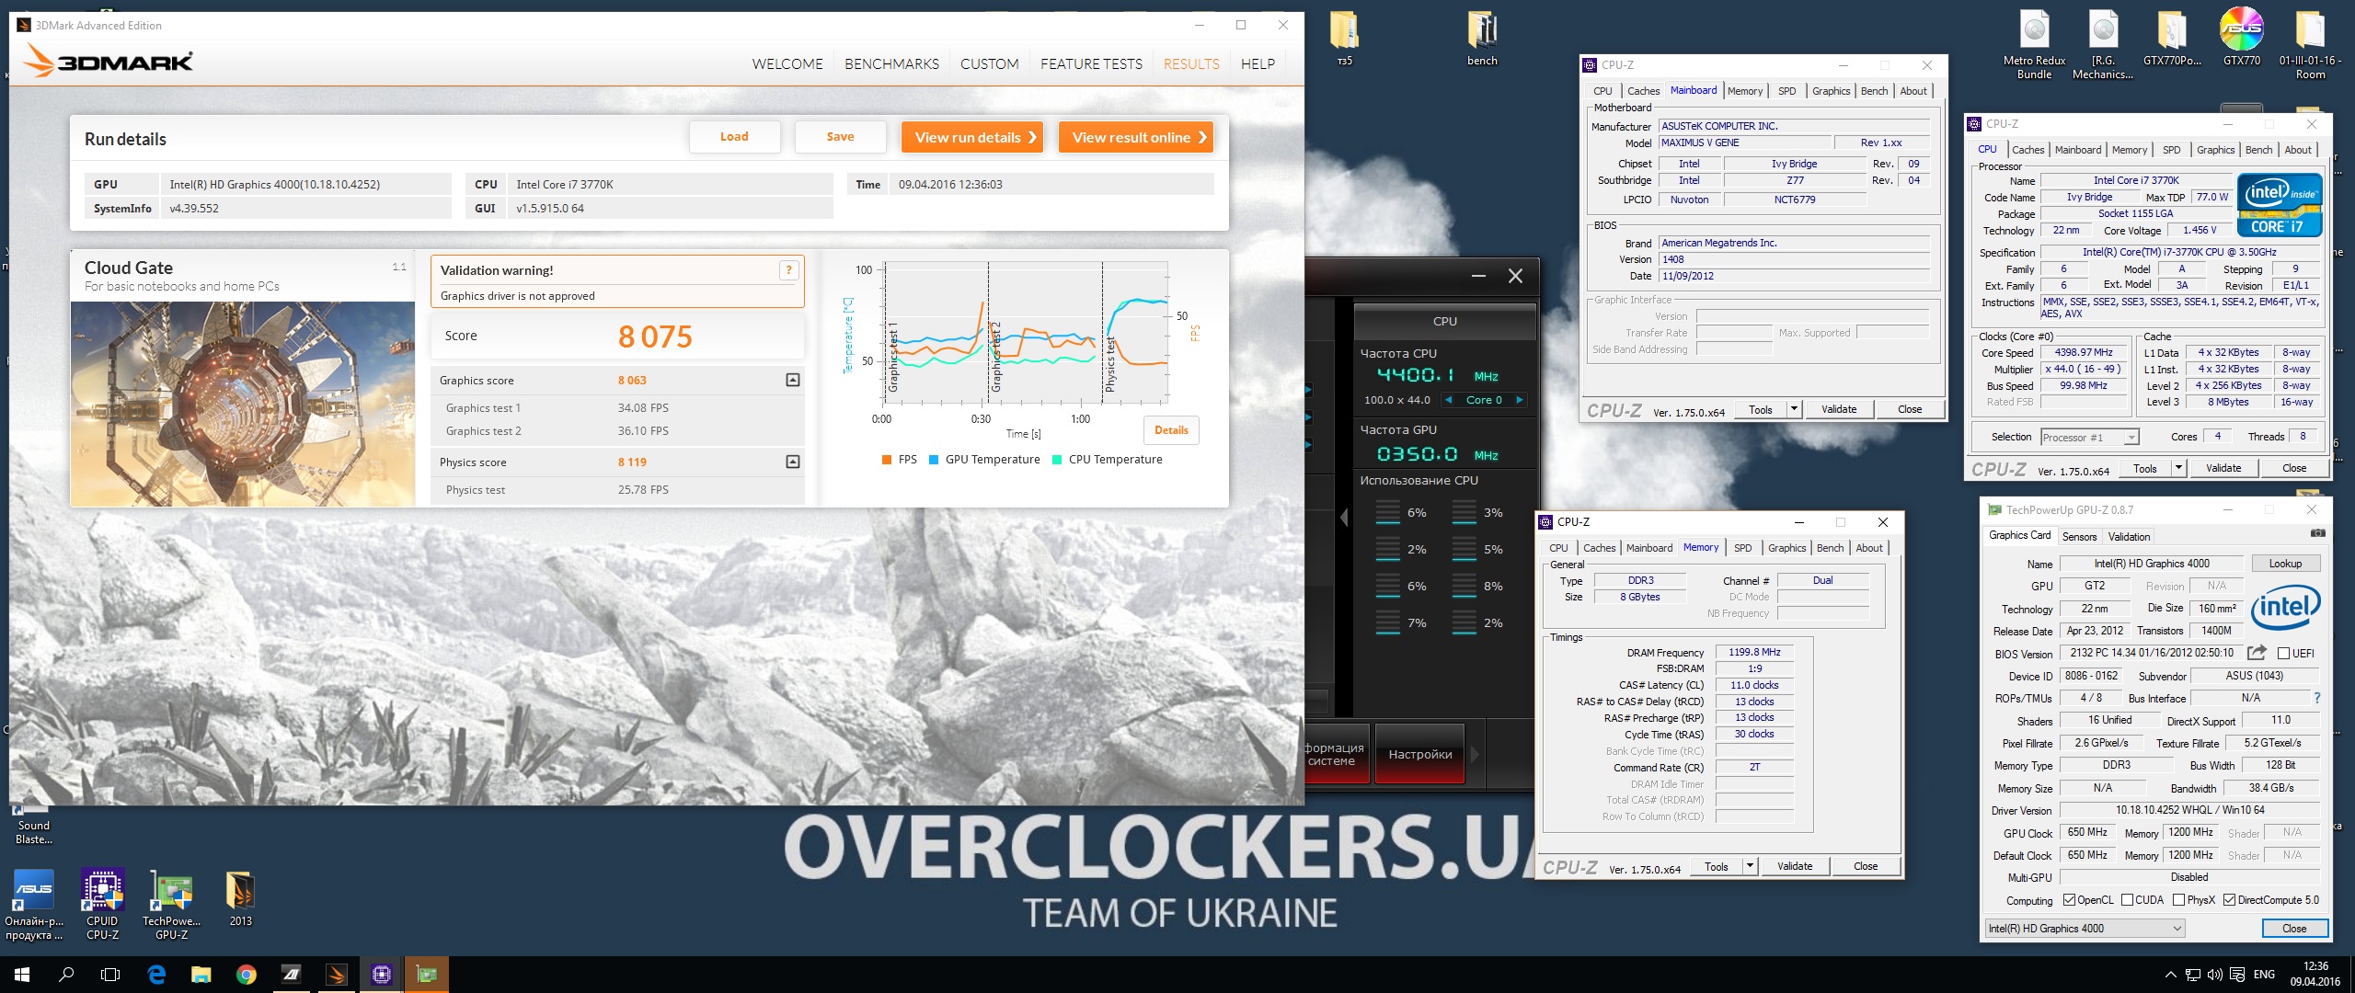Open the 01-III-01-16 Room folder
The image size is (2355, 993).
tap(2310, 43)
